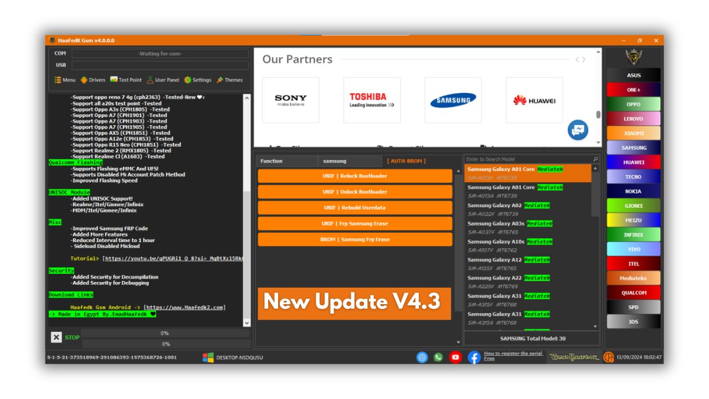This screenshot has height=399, width=709.
Task: Click the orange clock icon beside date
Action: click(x=609, y=357)
